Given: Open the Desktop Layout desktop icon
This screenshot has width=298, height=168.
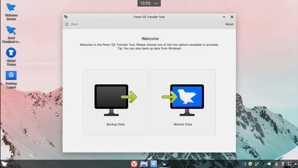Looking at the screenshot, I should (x=11, y=80).
